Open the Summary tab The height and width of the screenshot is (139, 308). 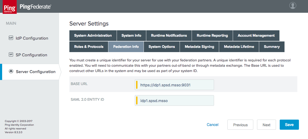point(272,47)
